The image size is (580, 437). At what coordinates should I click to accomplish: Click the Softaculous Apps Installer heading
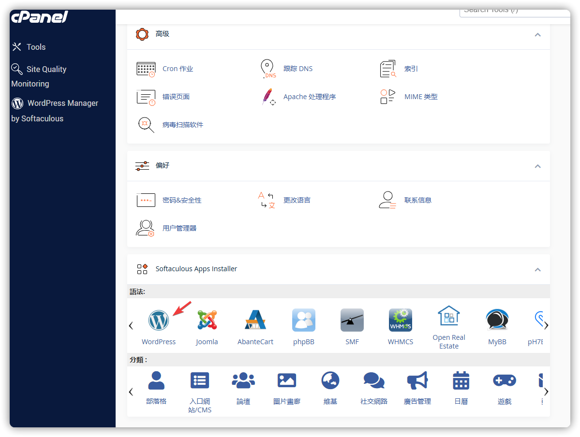pos(196,269)
